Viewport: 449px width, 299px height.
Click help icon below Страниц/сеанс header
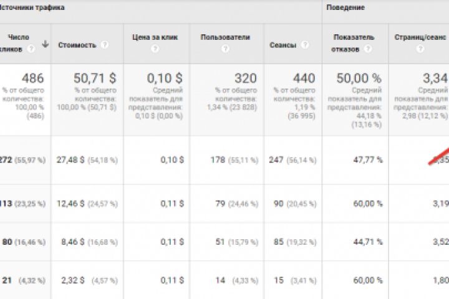click(x=420, y=49)
